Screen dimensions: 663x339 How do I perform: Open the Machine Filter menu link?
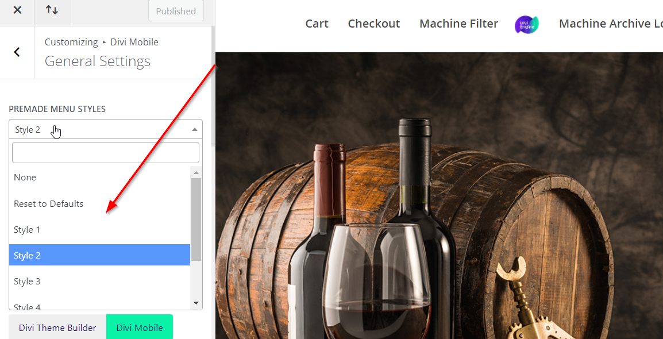(x=458, y=24)
